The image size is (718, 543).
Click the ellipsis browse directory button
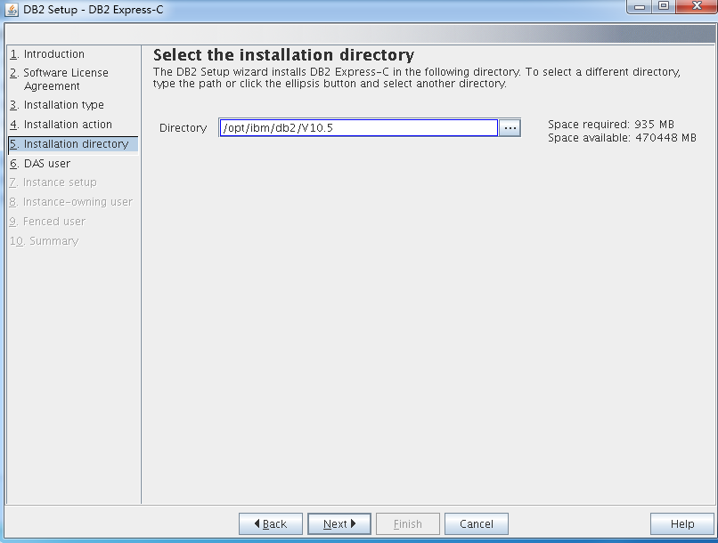pyautogui.click(x=510, y=128)
